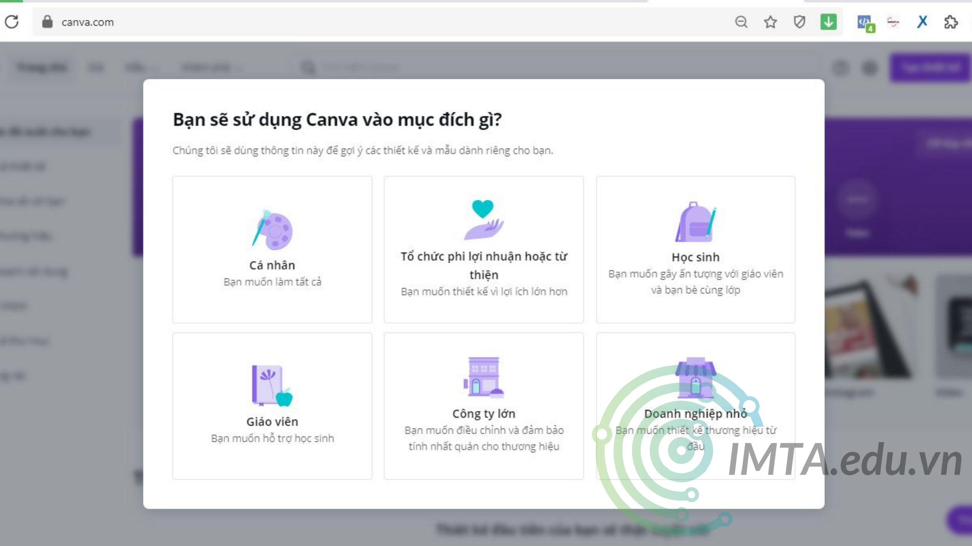
Task: Select the heart-in-hand nonprofit icon
Action: coord(484,220)
